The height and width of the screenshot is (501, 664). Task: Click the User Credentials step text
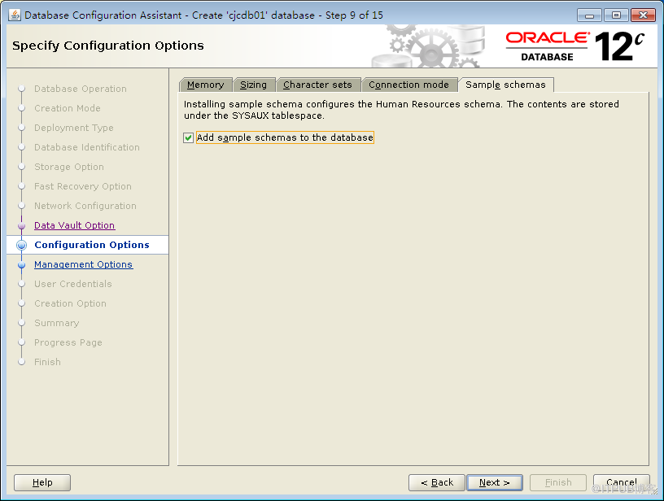coord(73,284)
